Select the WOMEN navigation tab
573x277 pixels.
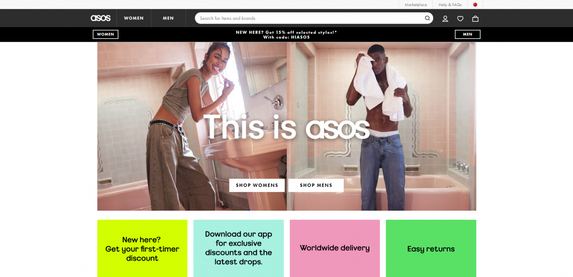pos(134,18)
